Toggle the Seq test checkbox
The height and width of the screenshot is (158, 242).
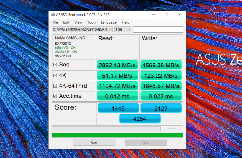55,65
